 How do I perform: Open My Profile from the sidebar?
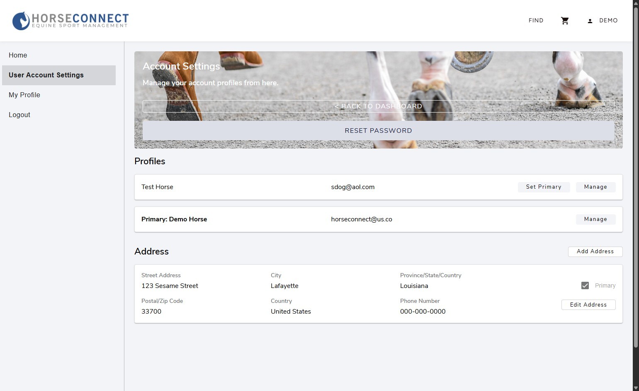tap(24, 95)
